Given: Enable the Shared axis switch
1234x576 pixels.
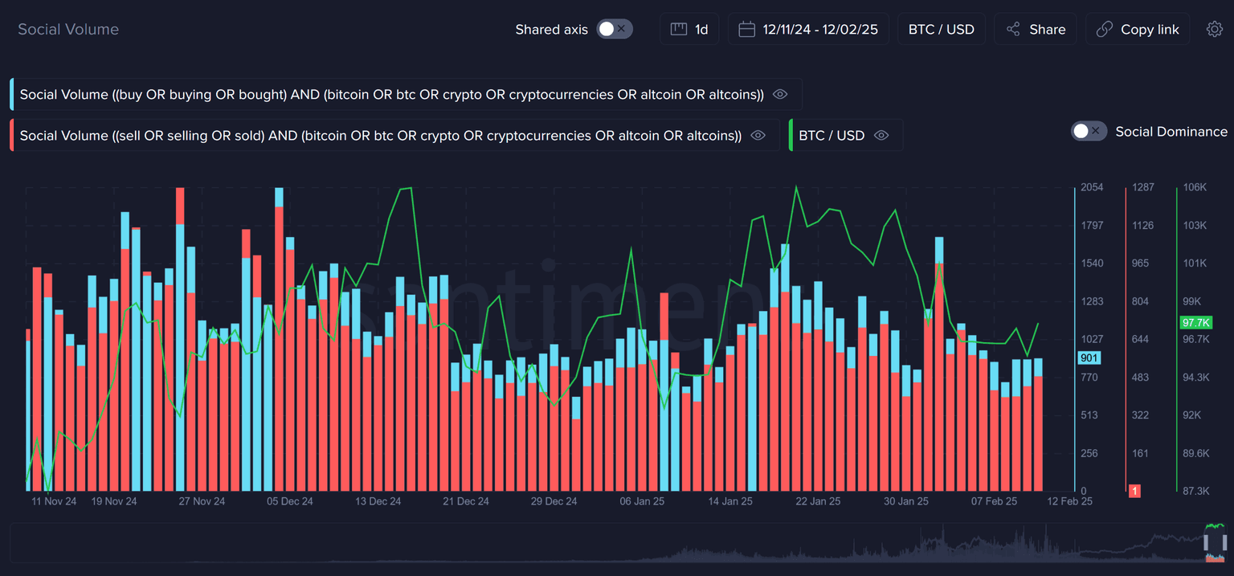Looking at the screenshot, I should [x=615, y=29].
